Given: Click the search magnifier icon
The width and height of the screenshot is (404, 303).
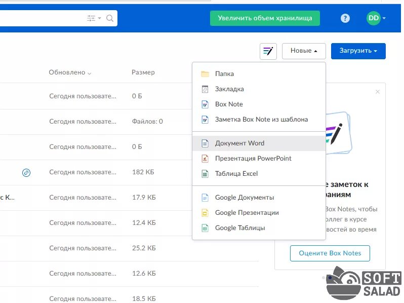Looking at the screenshot, I should [110, 18].
